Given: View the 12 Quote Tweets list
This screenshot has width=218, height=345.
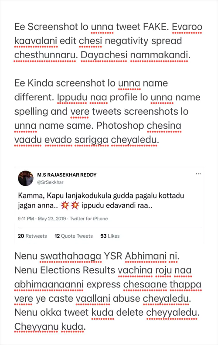Looking at the screenshot, I should click(x=74, y=236).
